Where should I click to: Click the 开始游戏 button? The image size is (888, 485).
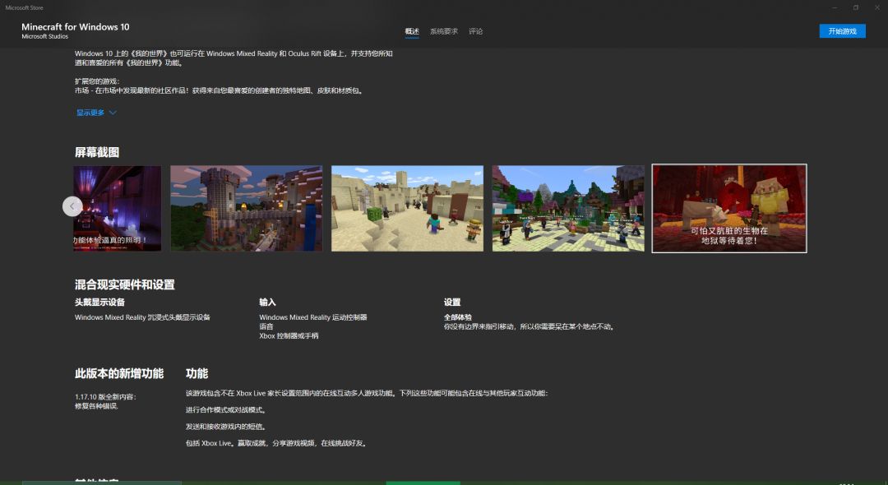[842, 31]
